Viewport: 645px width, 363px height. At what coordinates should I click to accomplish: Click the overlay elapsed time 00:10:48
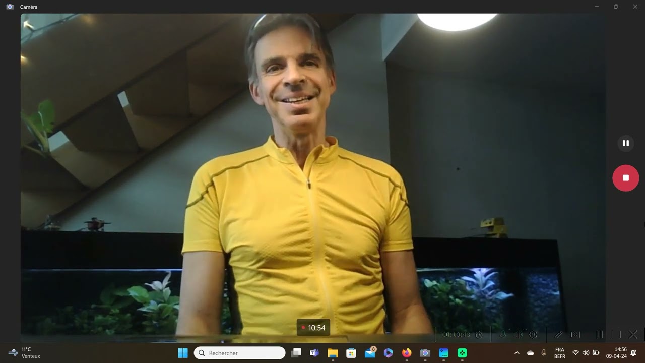click(x=456, y=334)
